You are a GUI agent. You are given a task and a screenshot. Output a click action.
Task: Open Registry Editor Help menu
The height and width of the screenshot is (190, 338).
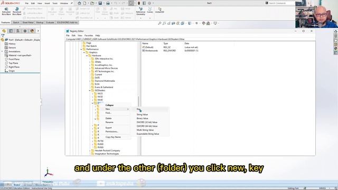pyautogui.click(x=98, y=35)
